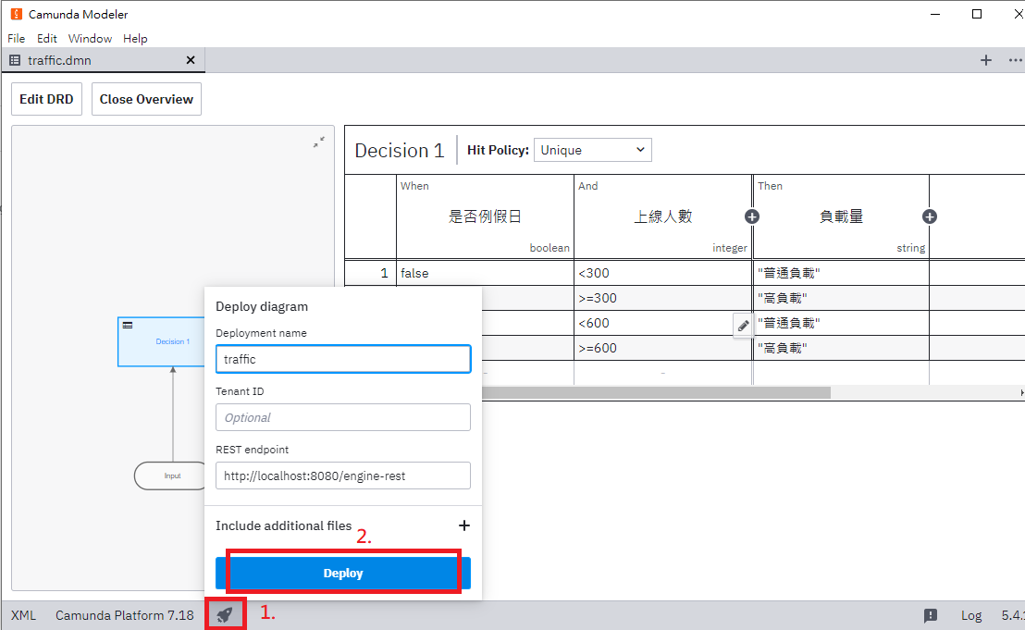Click the >=300 cell

coord(663,298)
